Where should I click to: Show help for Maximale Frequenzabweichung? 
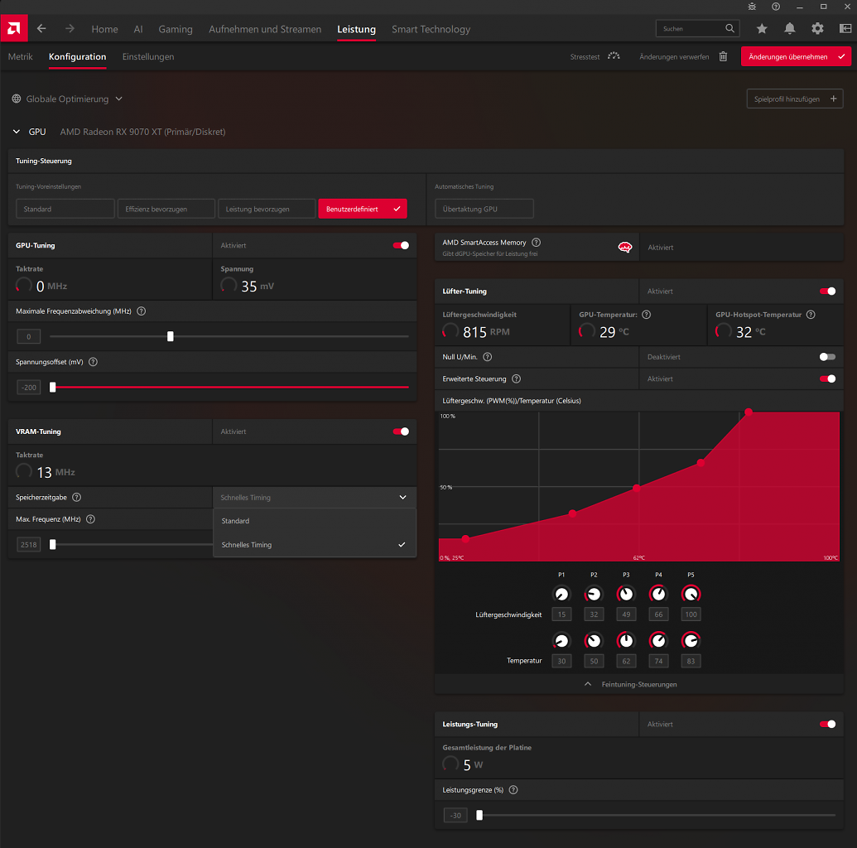[141, 311]
